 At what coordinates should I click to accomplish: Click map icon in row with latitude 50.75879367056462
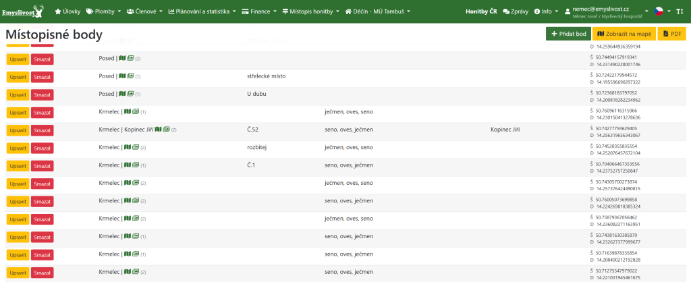[128, 218]
